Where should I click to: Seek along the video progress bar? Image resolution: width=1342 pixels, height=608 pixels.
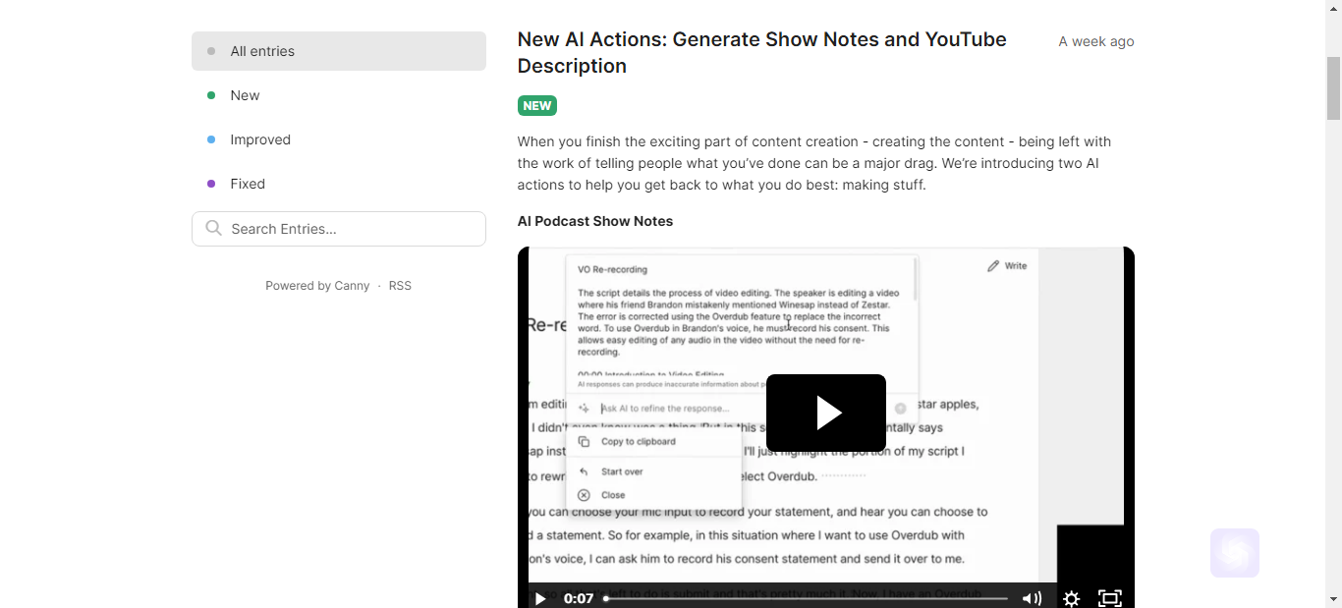coord(806,598)
